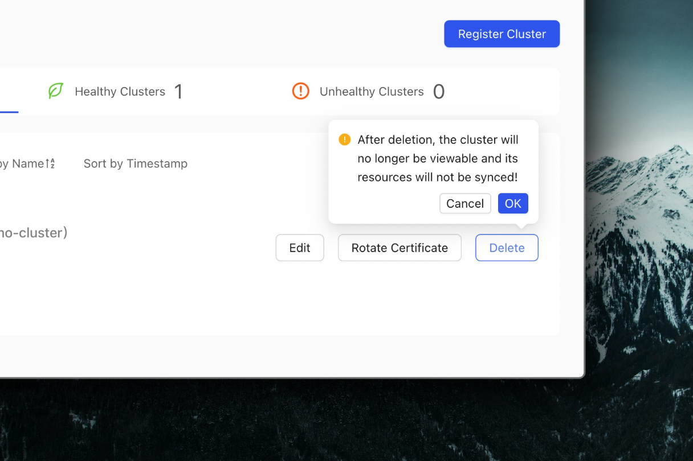The height and width of the screenshot is (461, 693).
Task: Click the green leaf Healthy Clusters icon
Action: tap(55, 91)
